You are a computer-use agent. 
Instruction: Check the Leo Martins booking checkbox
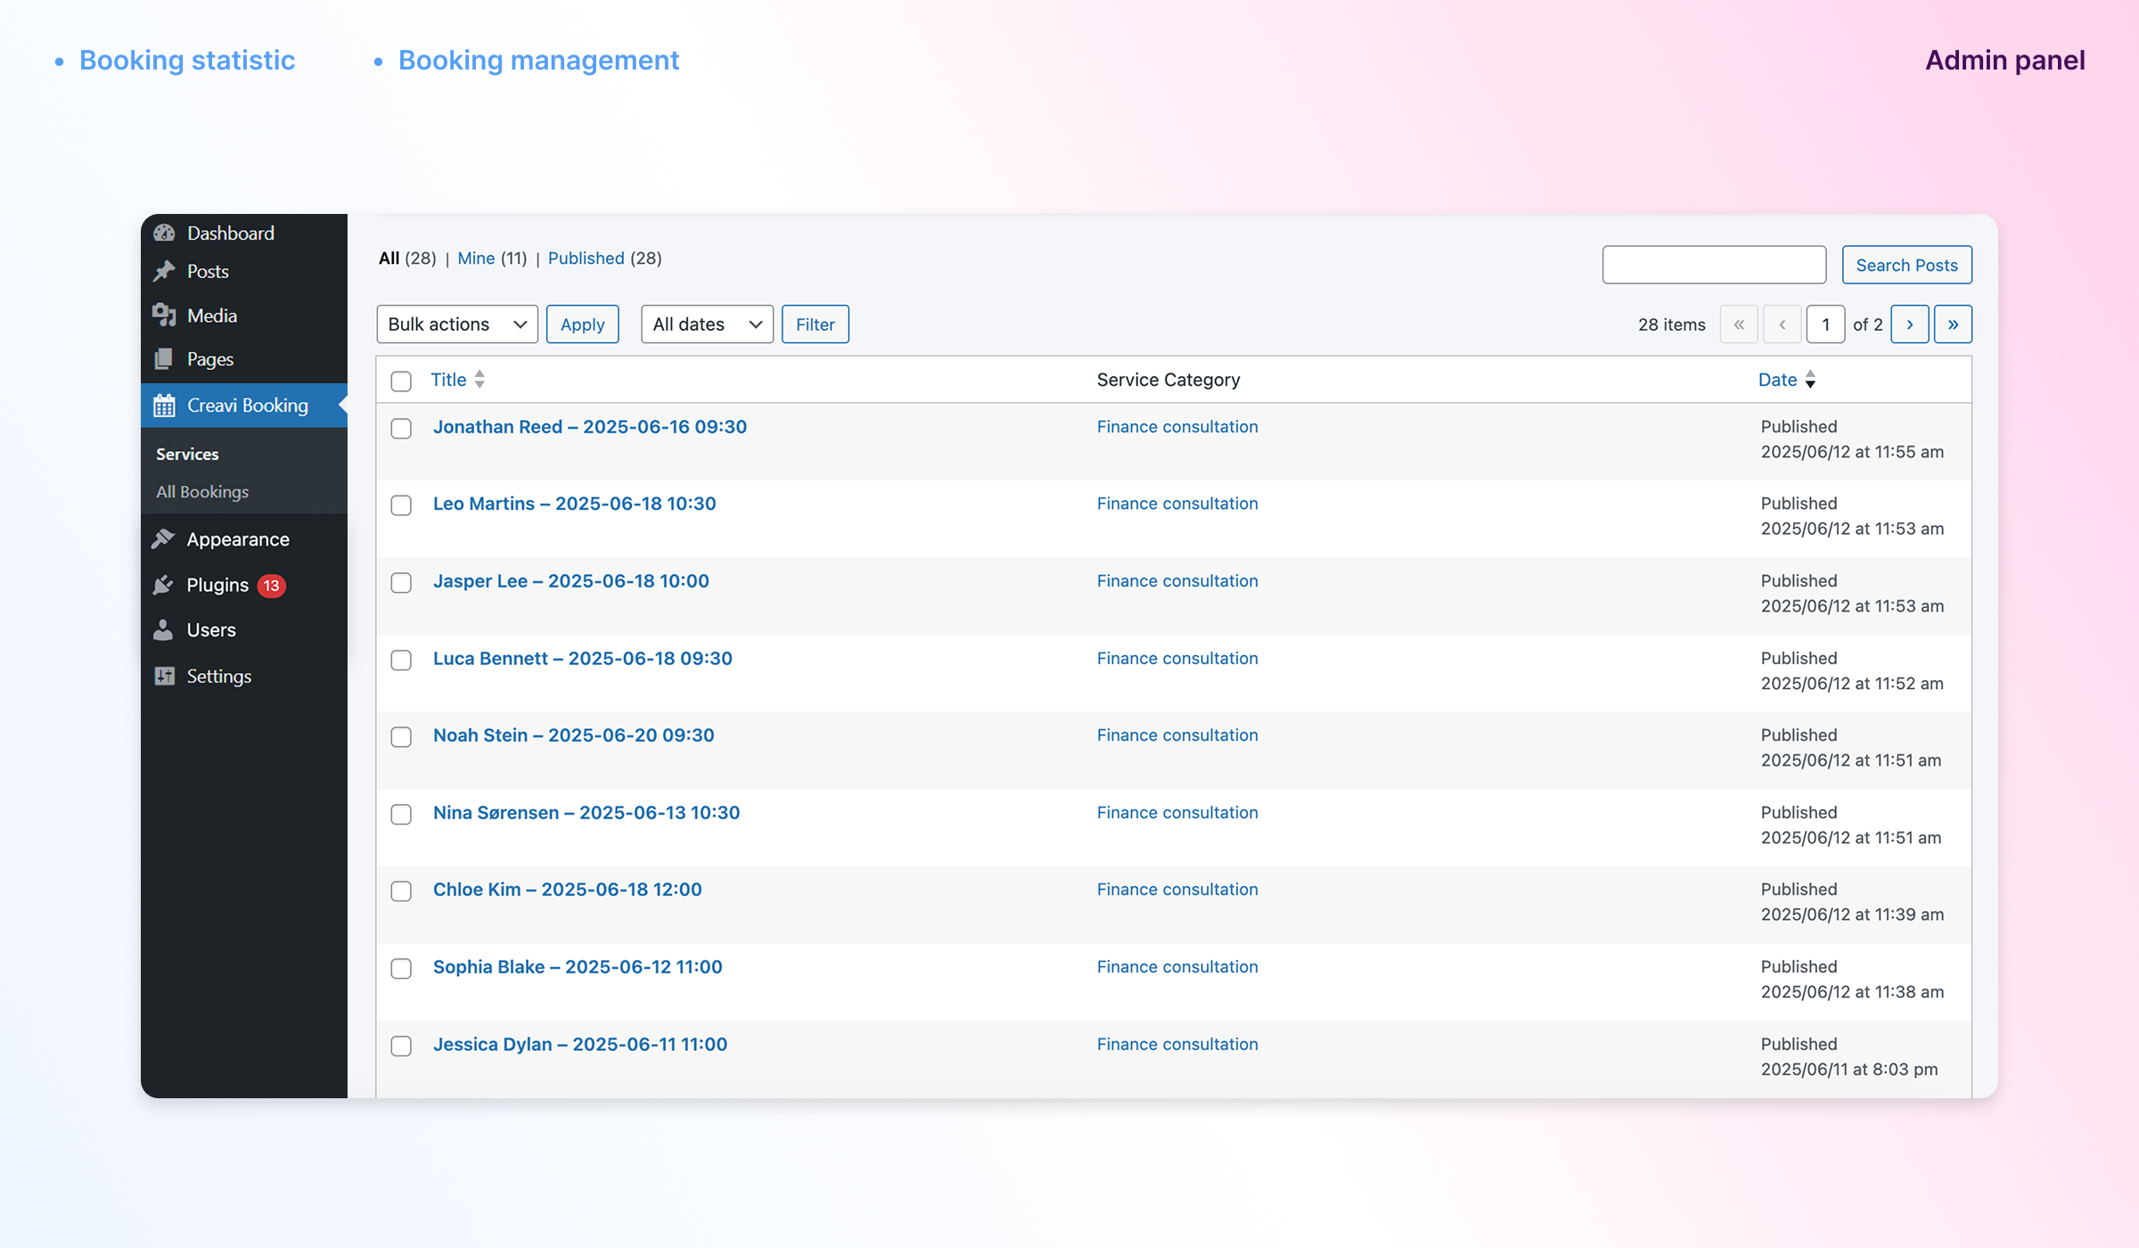tap(401, 505)
